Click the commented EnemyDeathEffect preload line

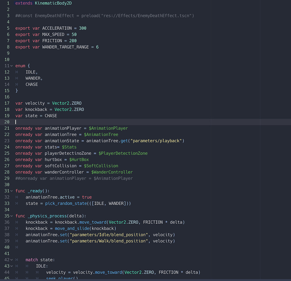pyautogui.click(x=105, y=16)
